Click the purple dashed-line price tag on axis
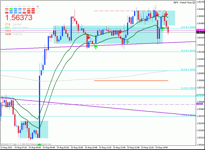 pos(200,104)
